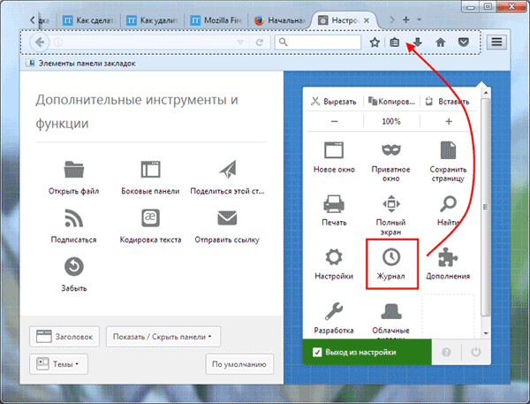
Task: Open the Темы dropdown
Action: click(x=60, y=363)
